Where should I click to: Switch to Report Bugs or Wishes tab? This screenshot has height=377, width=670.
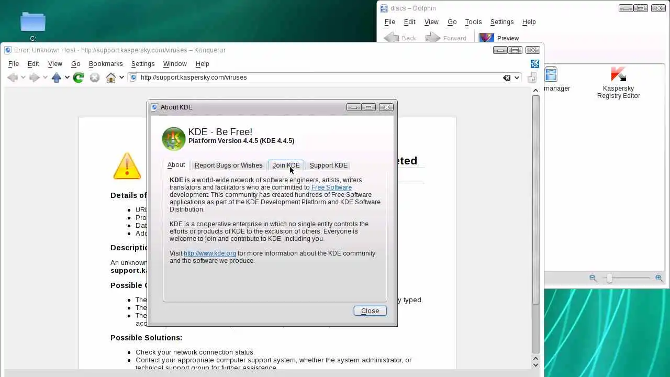tap(228, 165)
